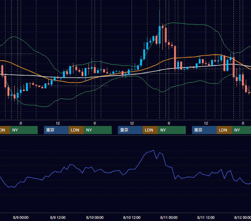Pick the LDN block between 8/10 12:00 and 8/11 00:00
Image resolution: width=251 pixels, height=221 pixels.
(150, 130)
